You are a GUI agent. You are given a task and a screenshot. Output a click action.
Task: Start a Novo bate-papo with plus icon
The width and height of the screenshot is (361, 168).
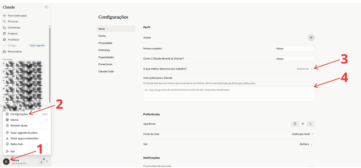click(15, 16)
